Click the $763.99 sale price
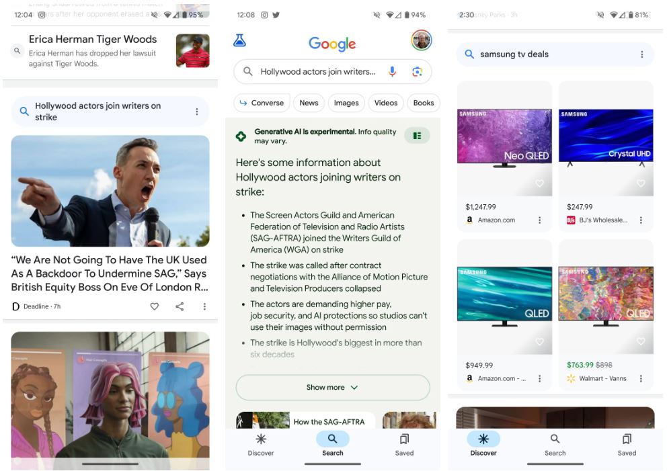667x471 pixels. [580, 365]
